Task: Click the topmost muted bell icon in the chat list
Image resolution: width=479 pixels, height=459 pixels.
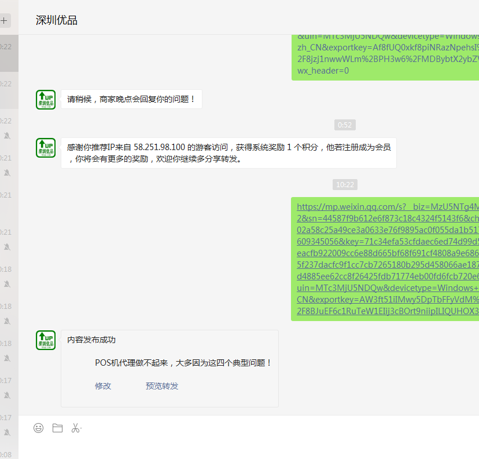Action: (7, 135)
